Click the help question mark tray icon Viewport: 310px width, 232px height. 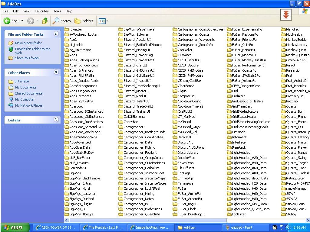pos(275,227)
